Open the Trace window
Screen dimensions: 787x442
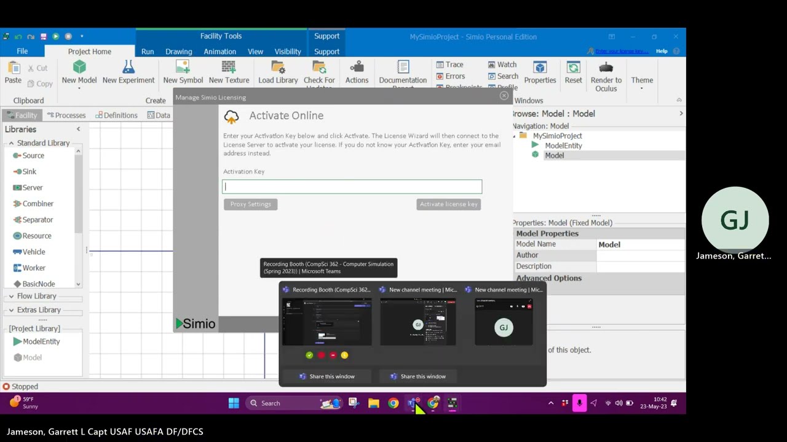[449, 64]
